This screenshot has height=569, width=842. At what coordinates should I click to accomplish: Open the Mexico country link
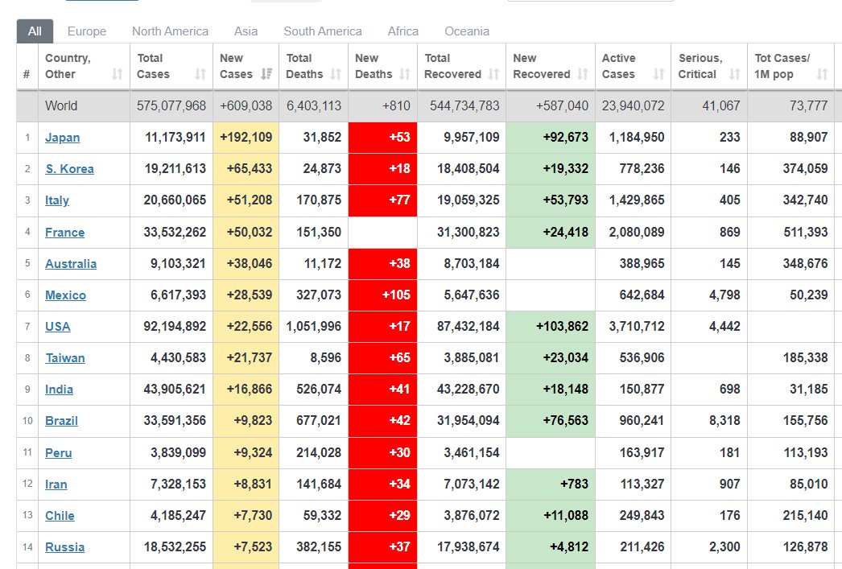tap(65, 295)
